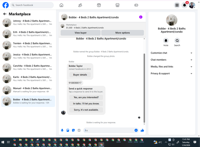Open Trenten's apartment conversation
The image size is (200, 147).
tap(28, 45)
